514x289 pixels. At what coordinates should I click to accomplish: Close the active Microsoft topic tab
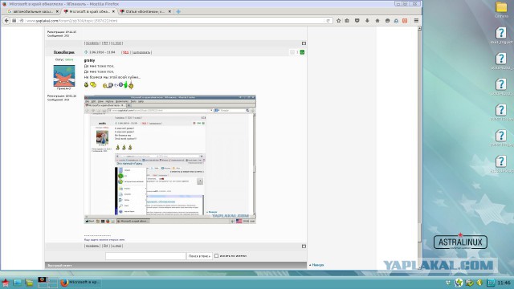point(114,11)
